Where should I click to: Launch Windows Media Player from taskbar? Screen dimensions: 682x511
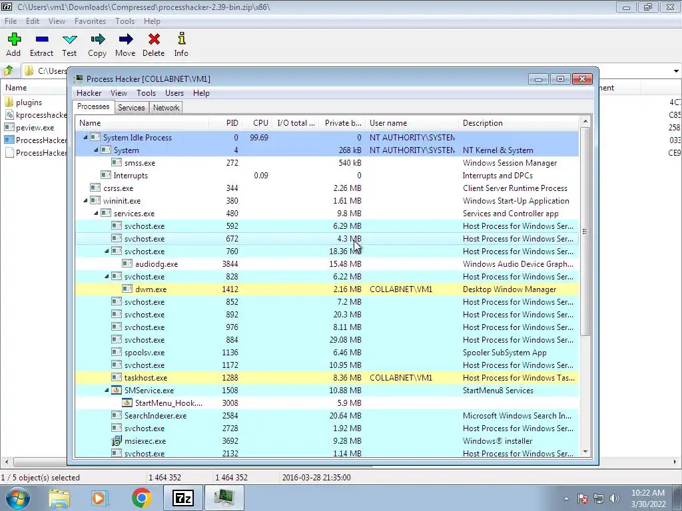(99, 498)
